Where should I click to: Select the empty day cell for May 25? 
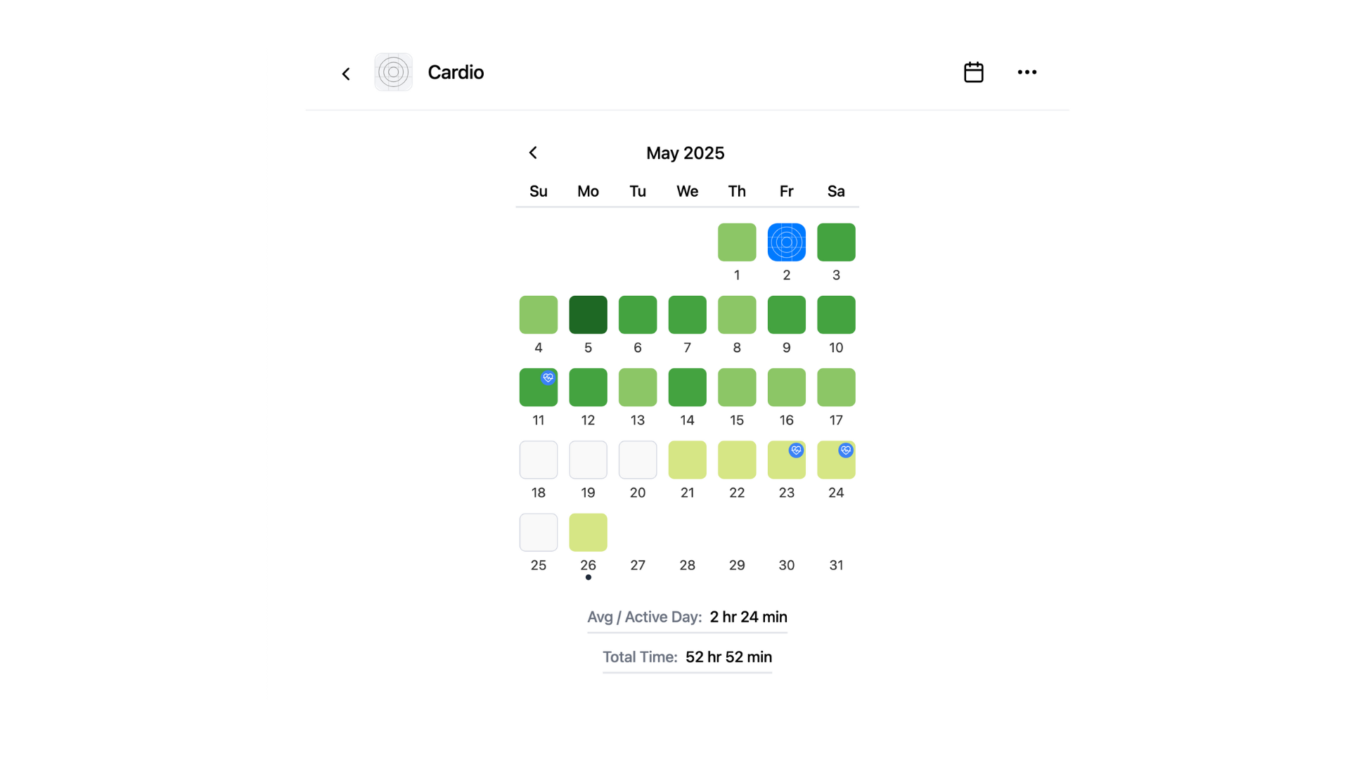click(x=538, y=533)
